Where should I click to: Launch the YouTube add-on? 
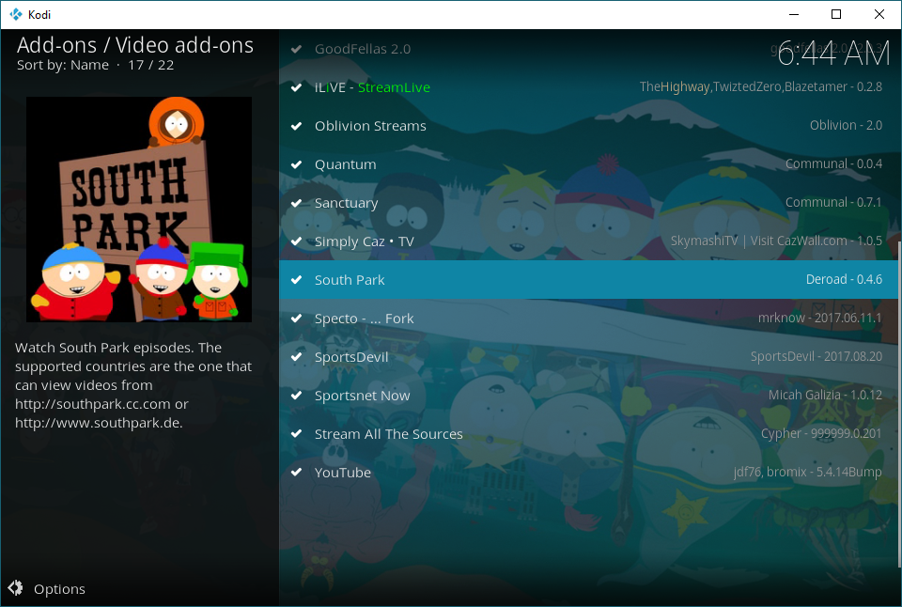click(588, 473)
